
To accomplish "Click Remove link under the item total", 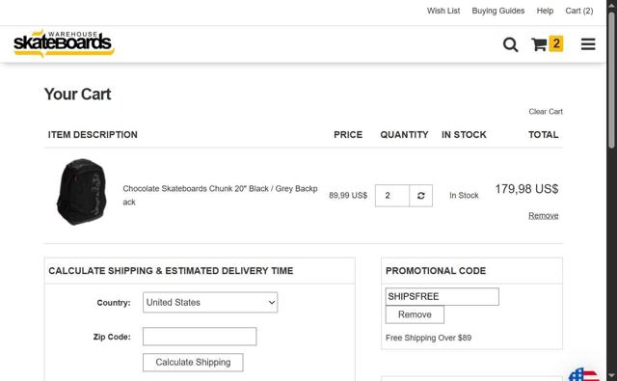I will [x=543, y=216].
